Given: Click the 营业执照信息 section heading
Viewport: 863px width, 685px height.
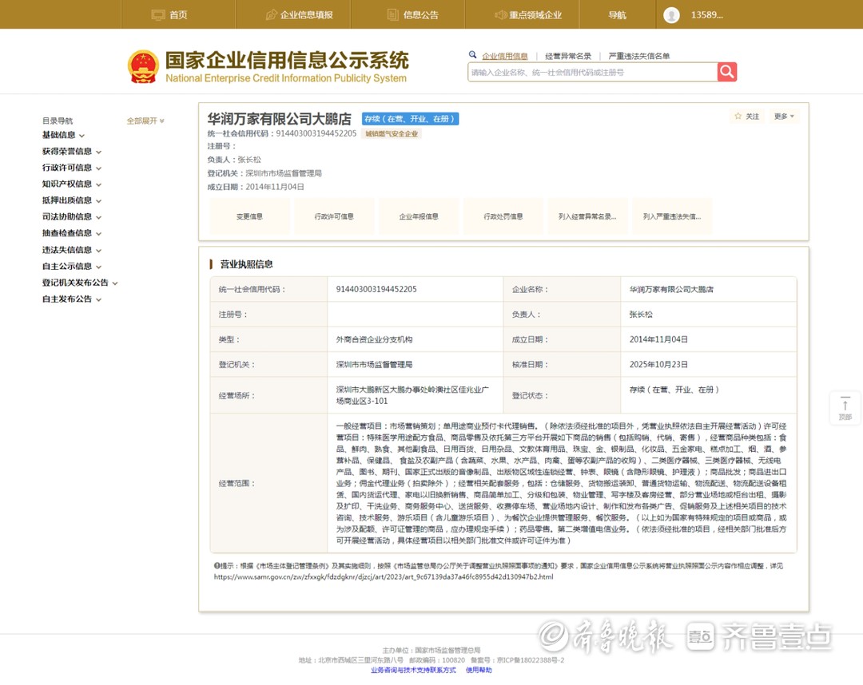Looking at the screenshot, I should (x=246, y=264).
